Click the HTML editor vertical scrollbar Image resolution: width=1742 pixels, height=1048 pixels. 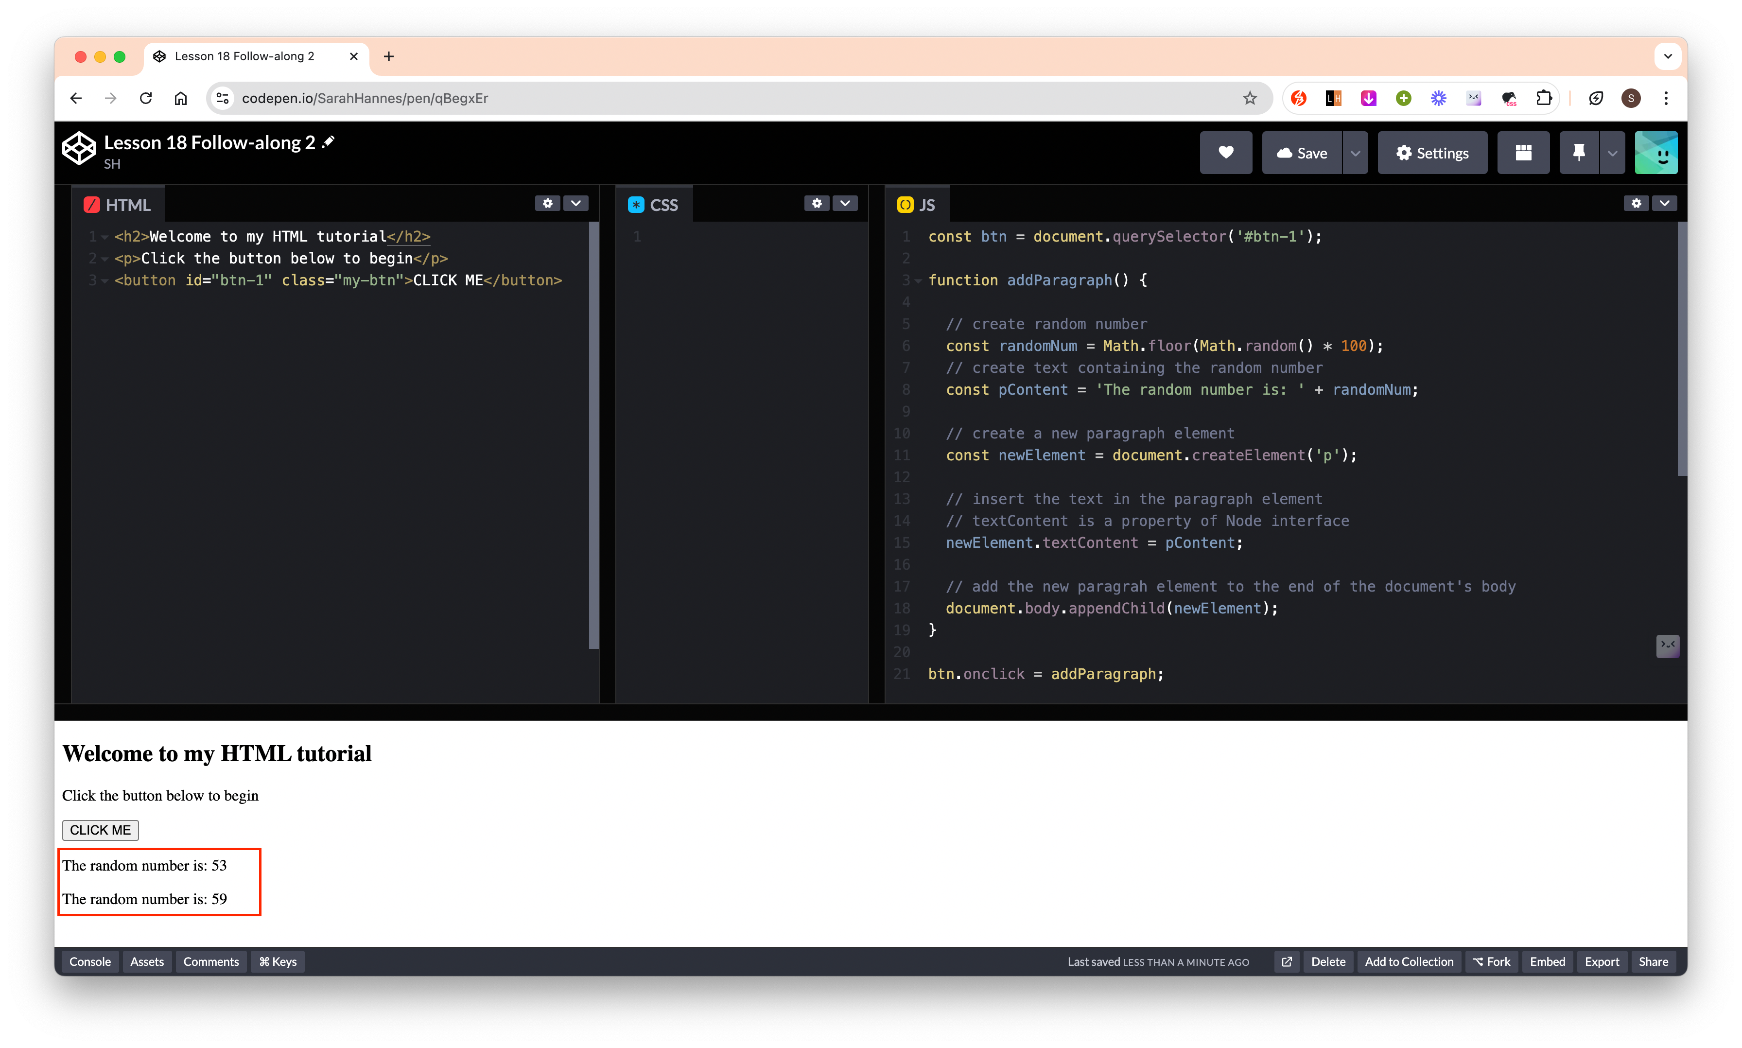(x=593, y=436)
